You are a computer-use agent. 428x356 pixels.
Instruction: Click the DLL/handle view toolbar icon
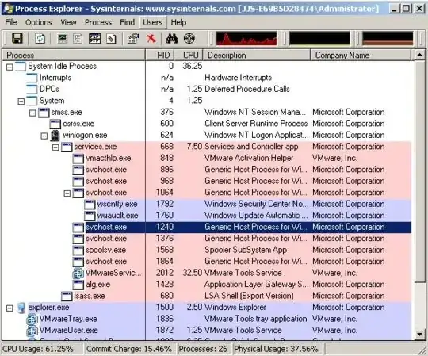pyautogui.click(x=112, y=39)
